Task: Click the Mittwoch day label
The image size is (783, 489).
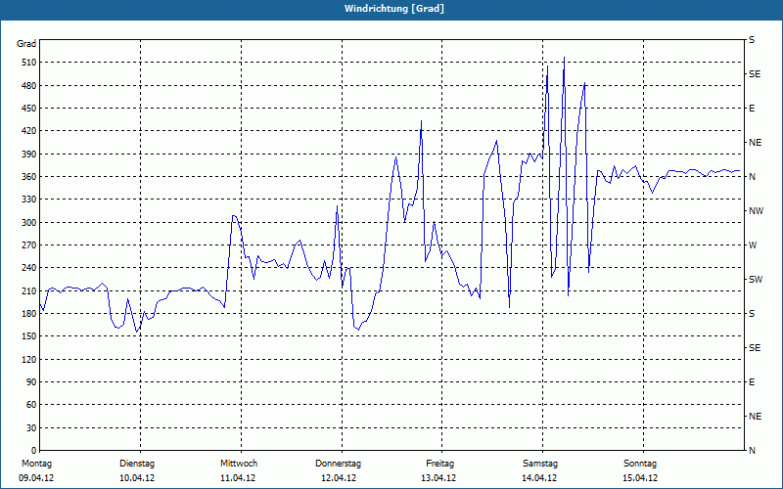Action: [x=239, y=464]
